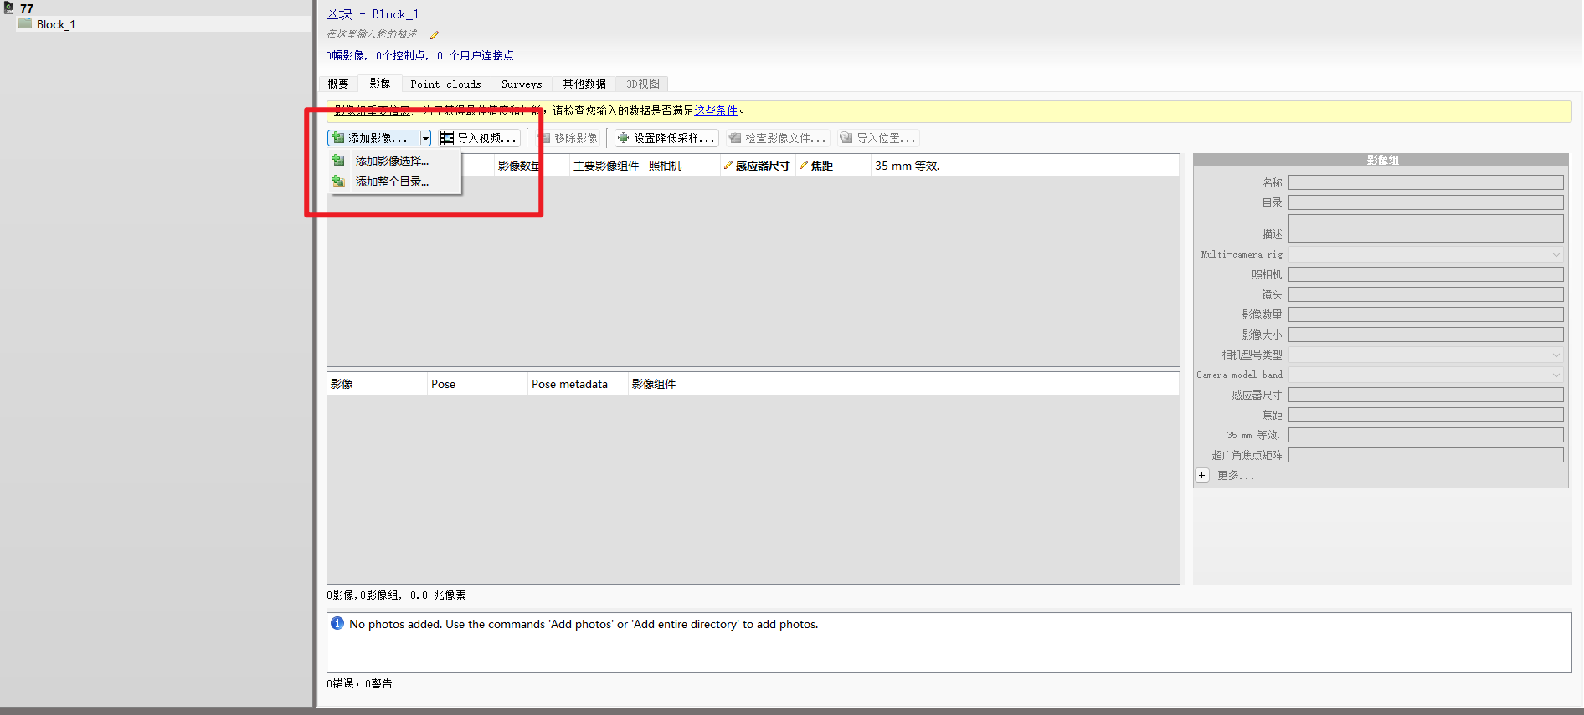
Task: Open the 这些条件 link in the yellow notice
Action: [x=716, y=110]
